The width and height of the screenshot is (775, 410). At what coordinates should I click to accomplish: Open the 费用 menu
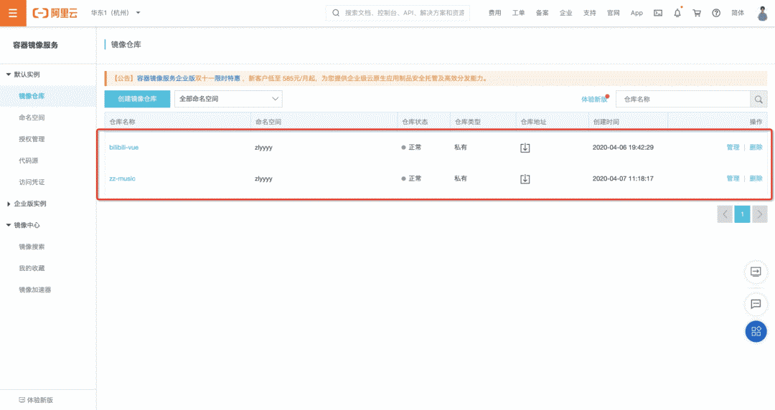494,13
